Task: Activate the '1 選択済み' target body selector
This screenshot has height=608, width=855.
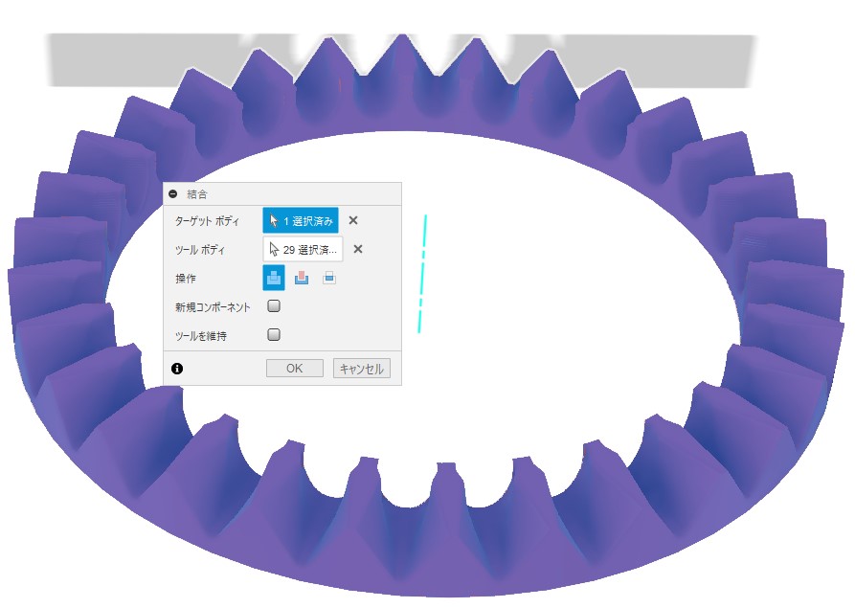Action: pos(301,221)
